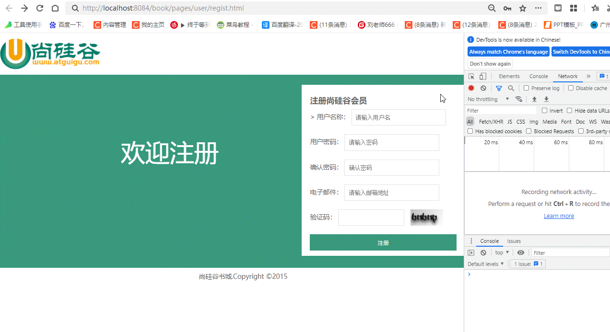The image size is (610, 332).
Task: Filter network requests by Doc
Action: click(580, 122)
